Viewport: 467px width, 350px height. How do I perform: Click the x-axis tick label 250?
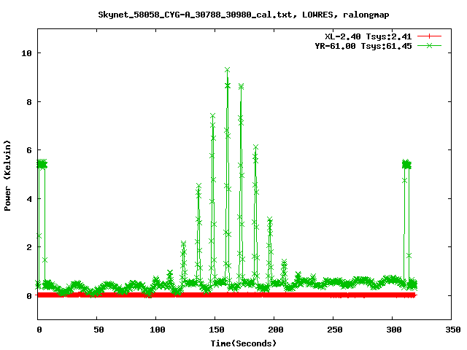[335, 330]
